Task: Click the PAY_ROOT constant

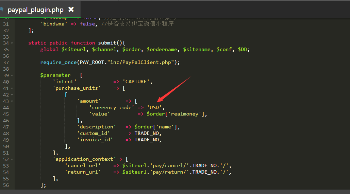Action: pos(92,62)
